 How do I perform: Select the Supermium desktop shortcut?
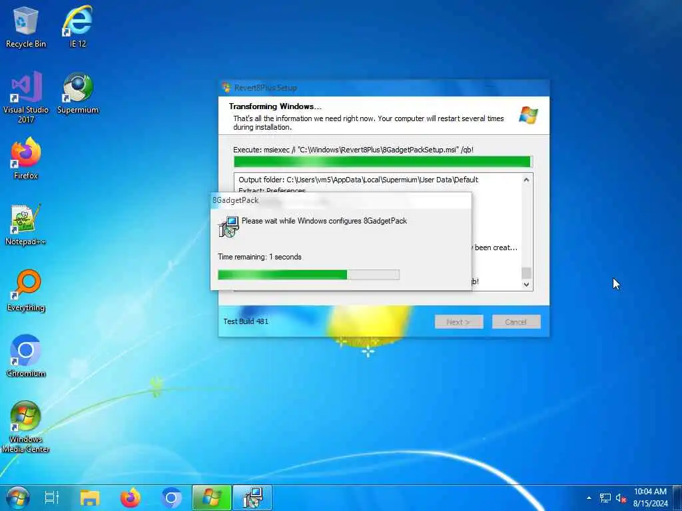pyautogui.click(x=78, y=93)
